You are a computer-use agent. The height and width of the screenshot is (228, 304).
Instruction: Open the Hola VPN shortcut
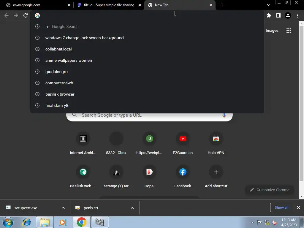tap(216, 143)
